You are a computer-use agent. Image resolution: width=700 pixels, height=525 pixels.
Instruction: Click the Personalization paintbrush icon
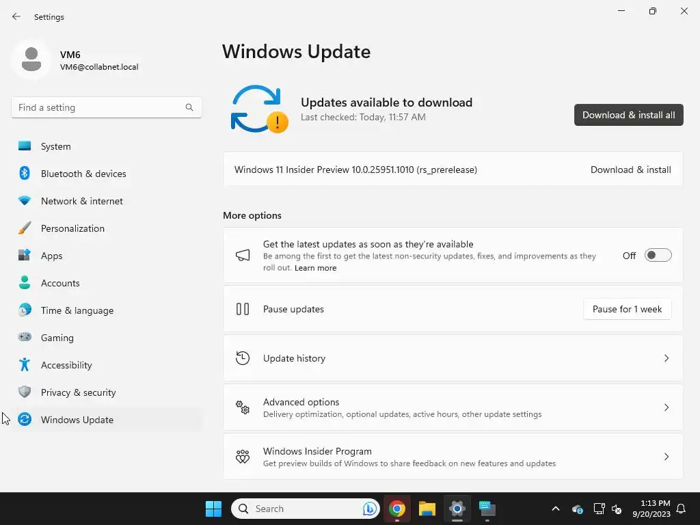tap(25, 228)
